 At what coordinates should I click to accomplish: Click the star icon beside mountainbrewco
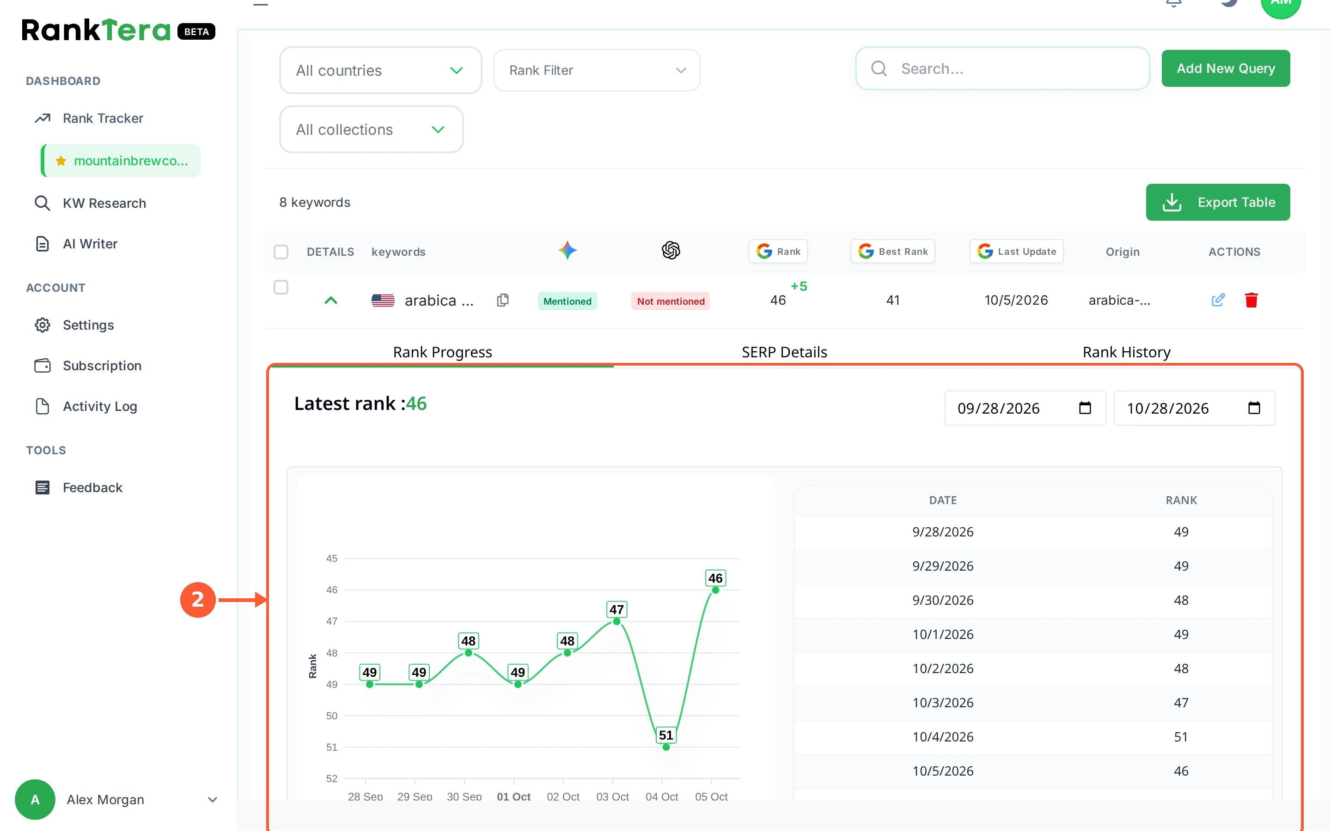click(61, 161)
